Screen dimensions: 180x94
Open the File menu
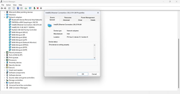(x=3, y=5)
